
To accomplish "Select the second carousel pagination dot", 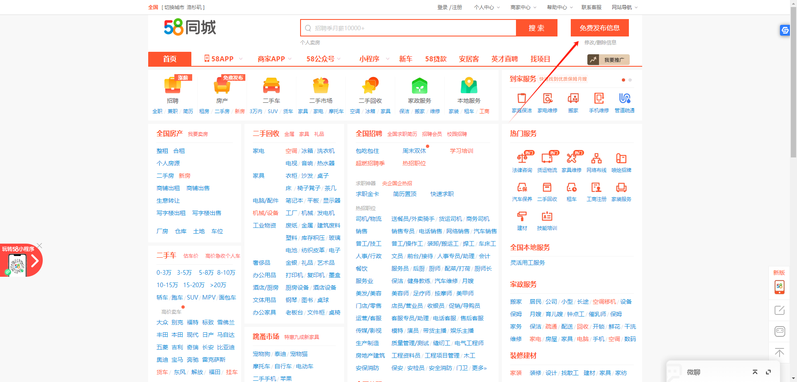I will (630, 80).
